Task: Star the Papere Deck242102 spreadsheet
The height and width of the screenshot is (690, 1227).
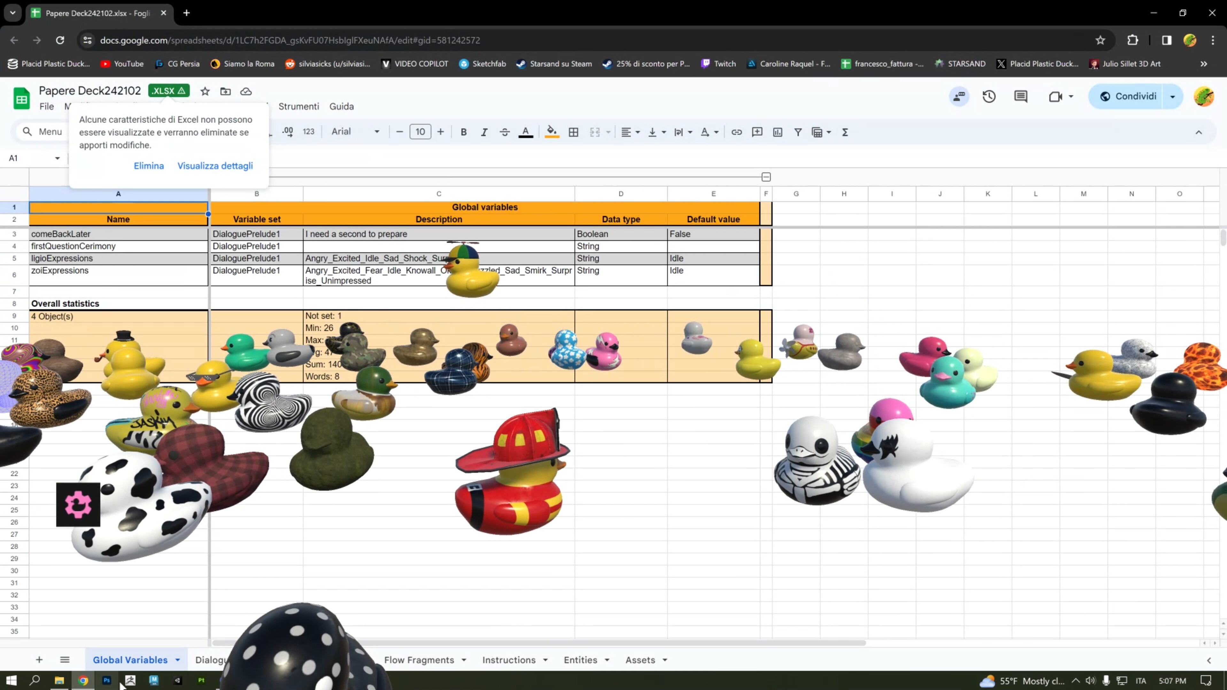Action: click(x=204, y=91)
